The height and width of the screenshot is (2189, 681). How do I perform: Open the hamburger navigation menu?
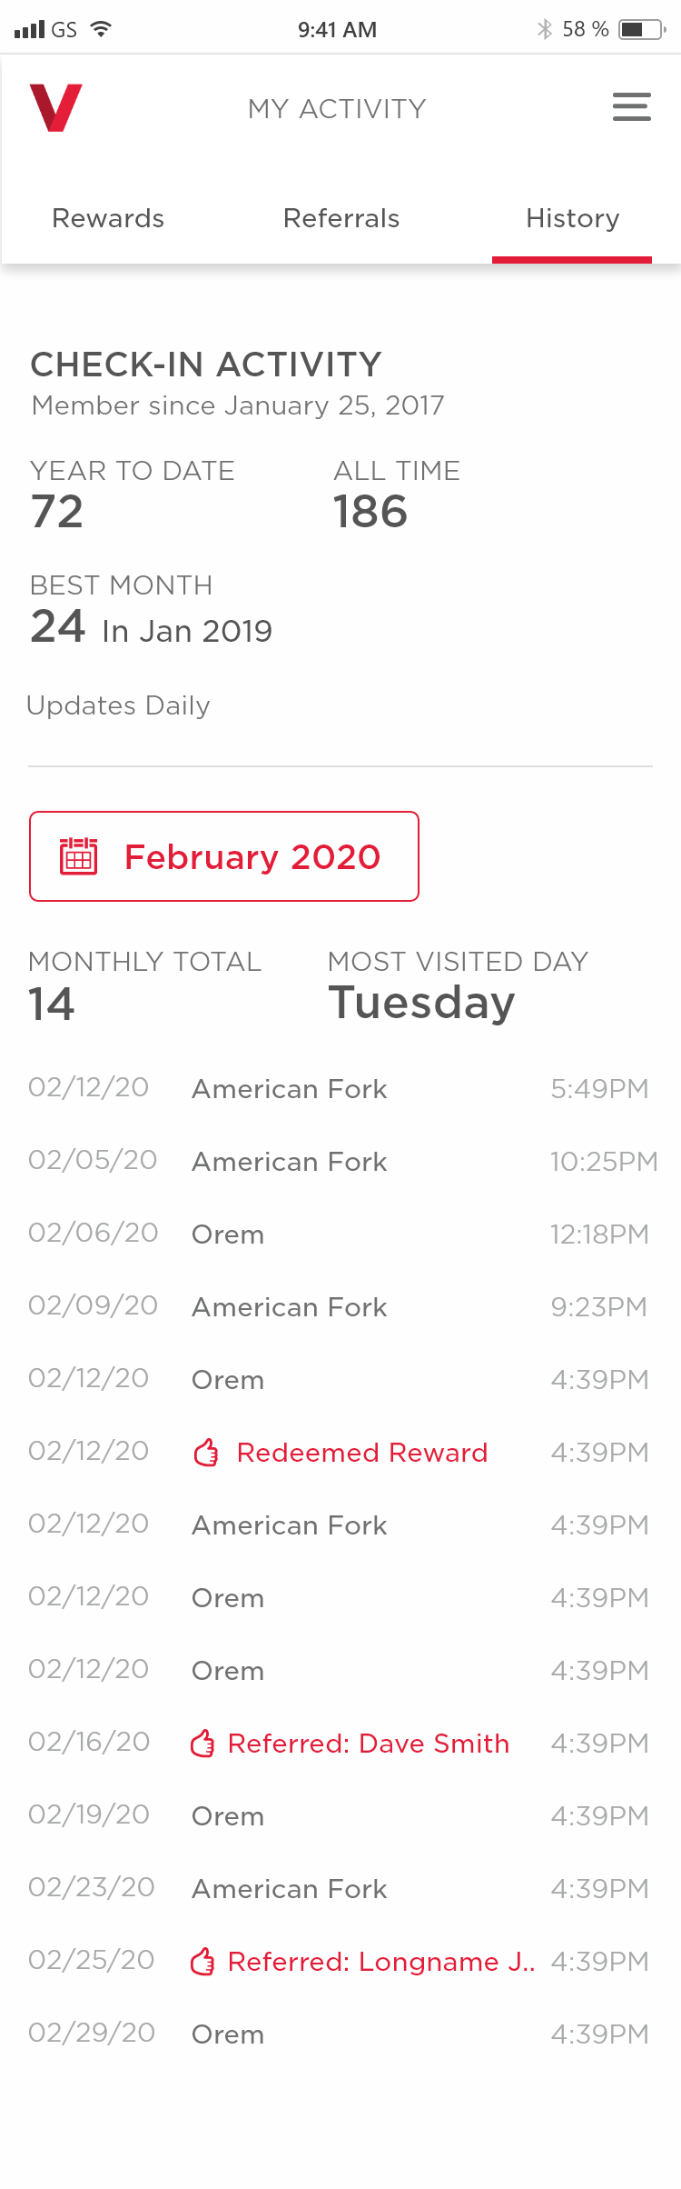point(631,107)
